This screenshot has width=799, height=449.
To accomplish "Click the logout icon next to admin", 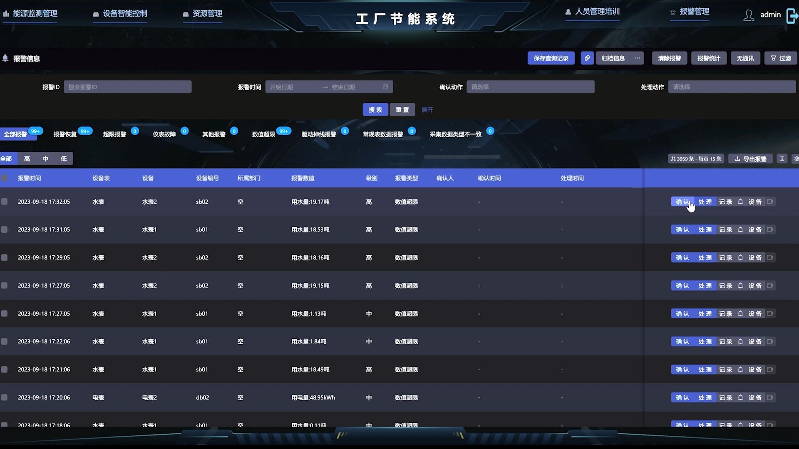I will pyautogui.click(x=792, y=16).
